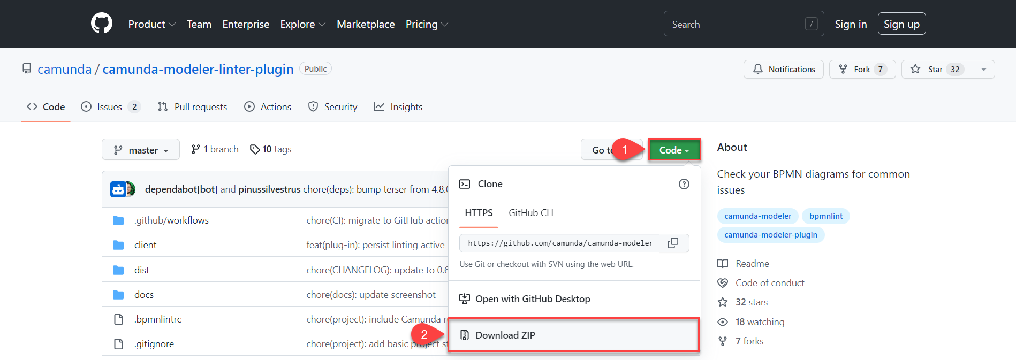Click the camunda-modeler-plugin topic tag

[770, 234]
